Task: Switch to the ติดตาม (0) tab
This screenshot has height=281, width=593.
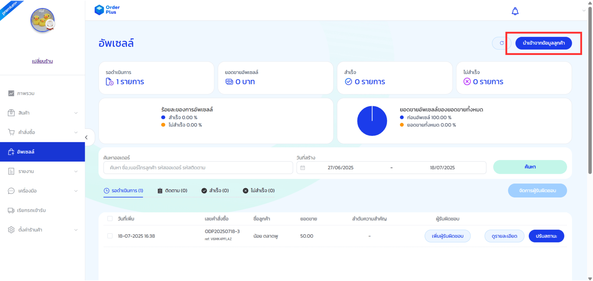Action: (172, 191)
